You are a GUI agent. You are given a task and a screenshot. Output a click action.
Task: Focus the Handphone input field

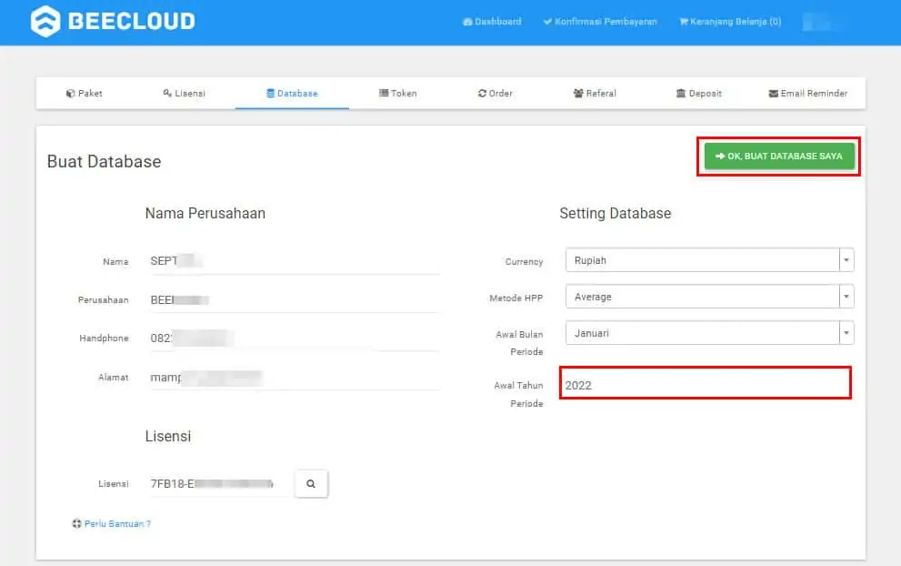tap(295, 339)
